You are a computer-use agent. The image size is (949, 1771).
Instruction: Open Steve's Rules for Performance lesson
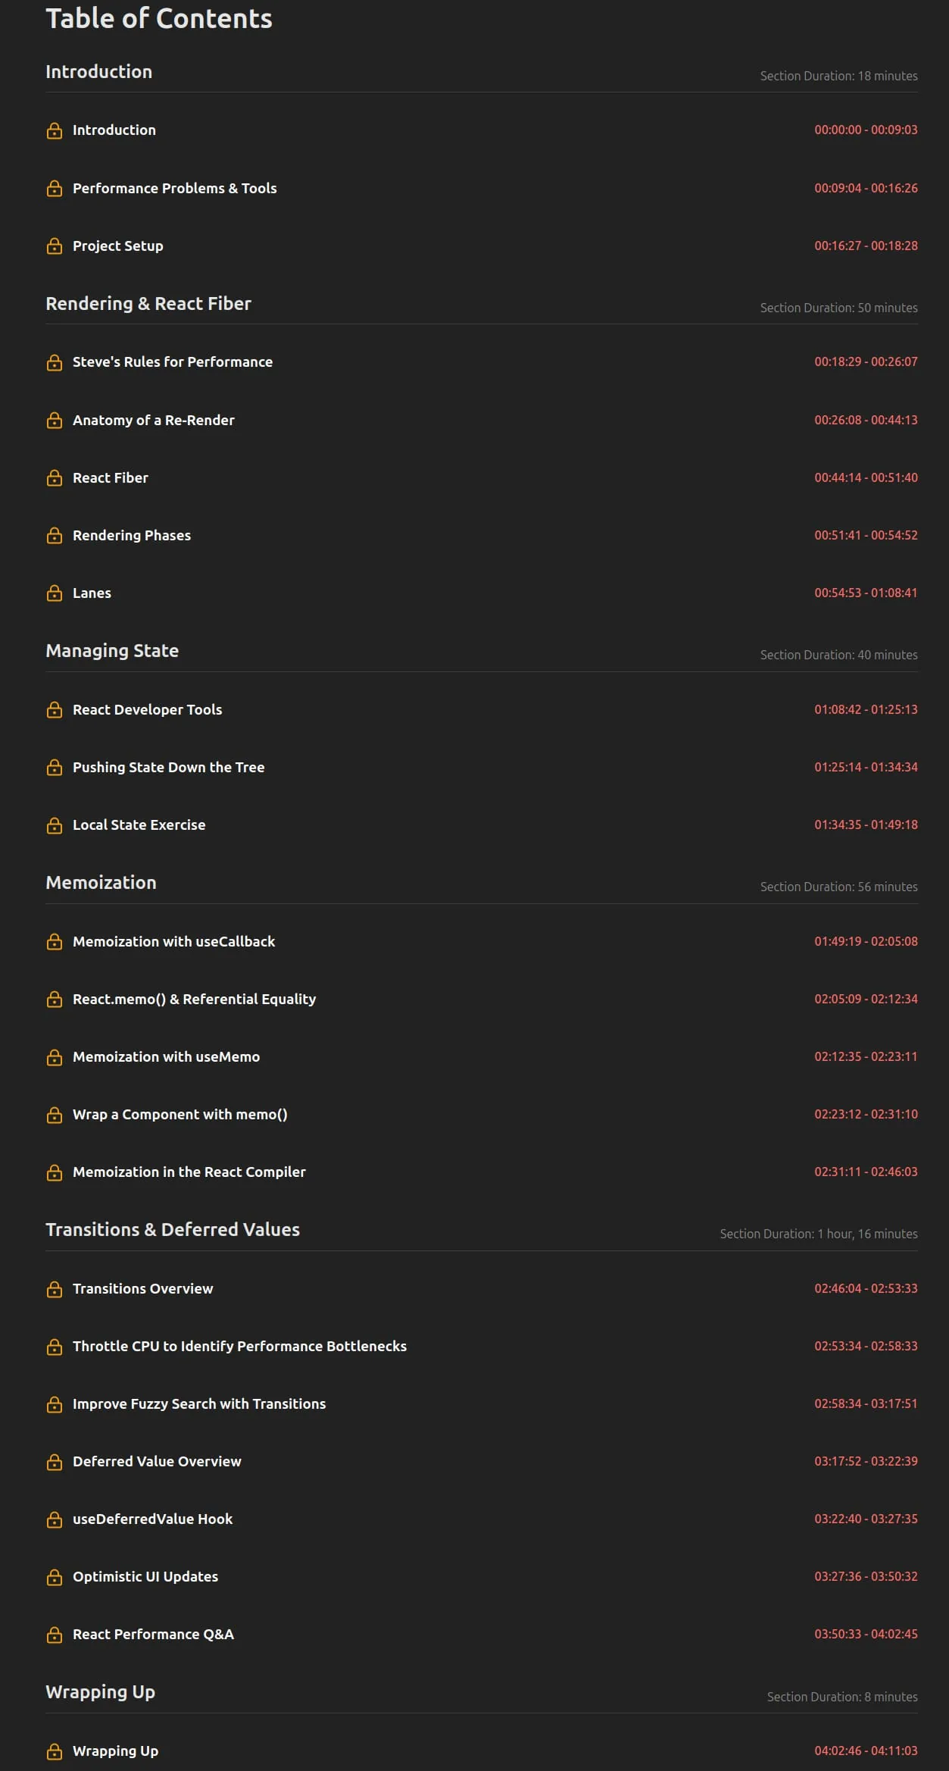click(173, 361)
